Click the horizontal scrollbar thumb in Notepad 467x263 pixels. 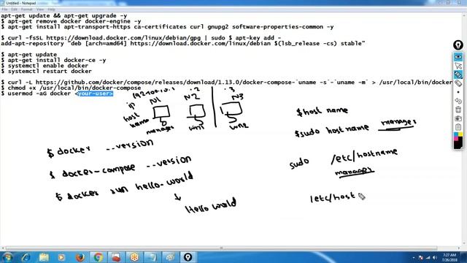221,248
